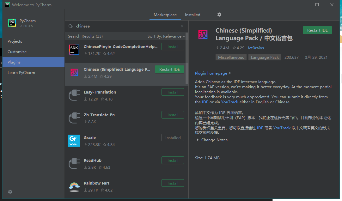Screen dimensions: 342x201
Task: Click Size: 1.74 MB text
Action: click(x=207, y=158)
